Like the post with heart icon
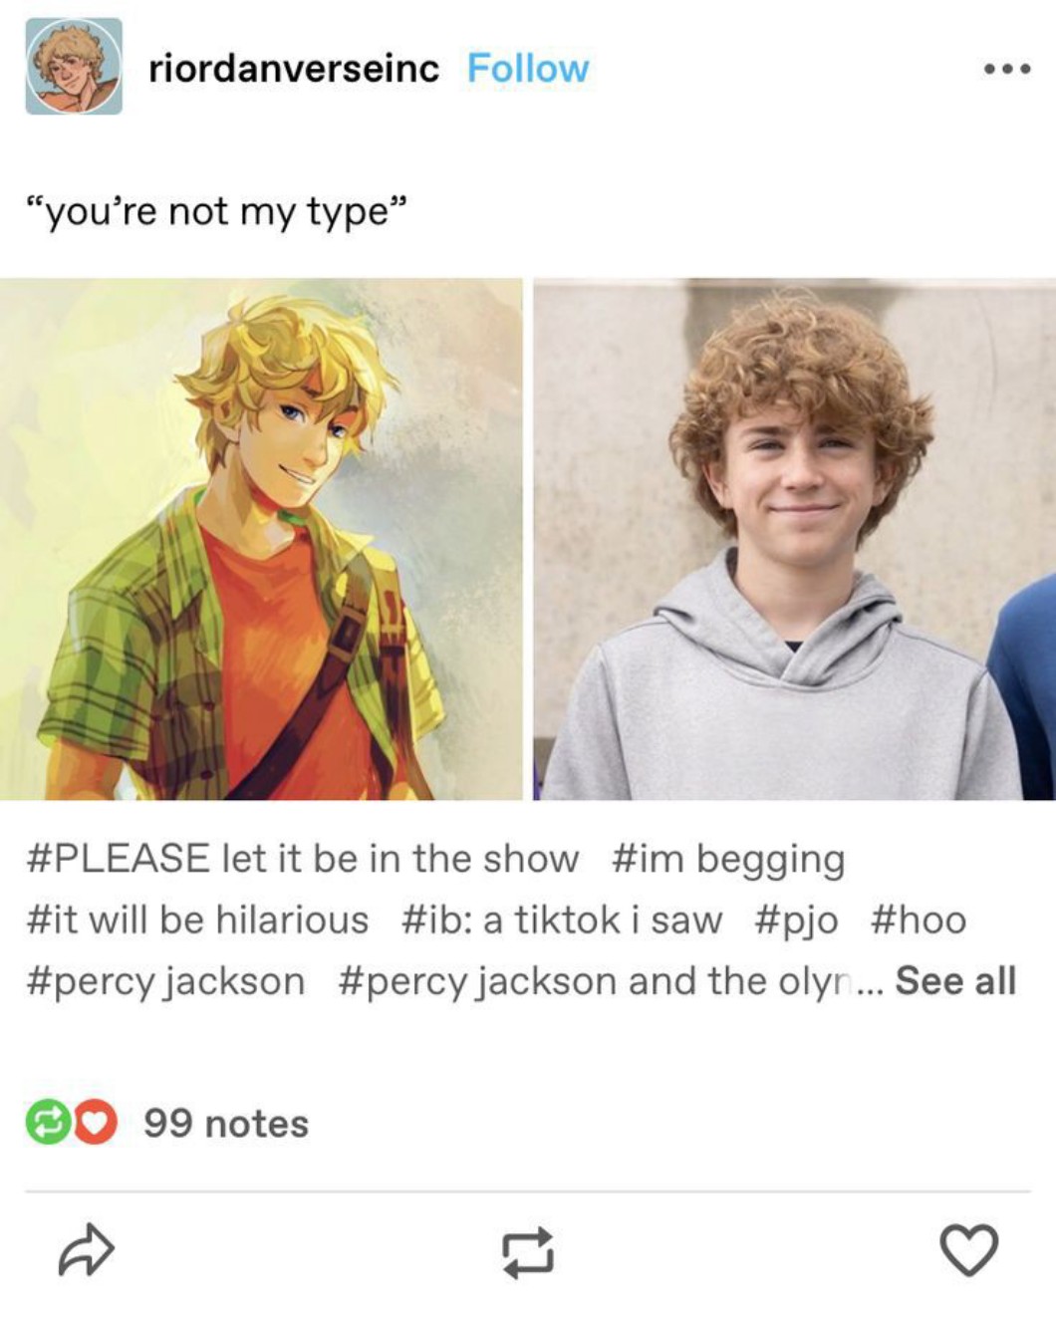The width and height of the screenshot is (1056, 1318). (x=968, y=1249)
